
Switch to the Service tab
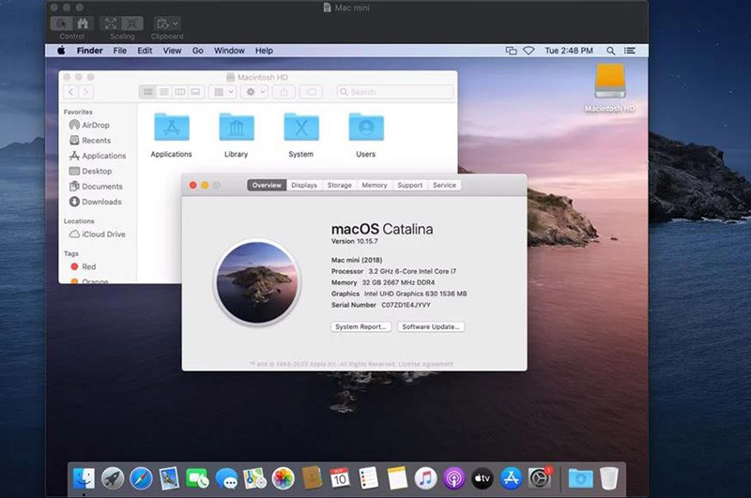[444, 185]
